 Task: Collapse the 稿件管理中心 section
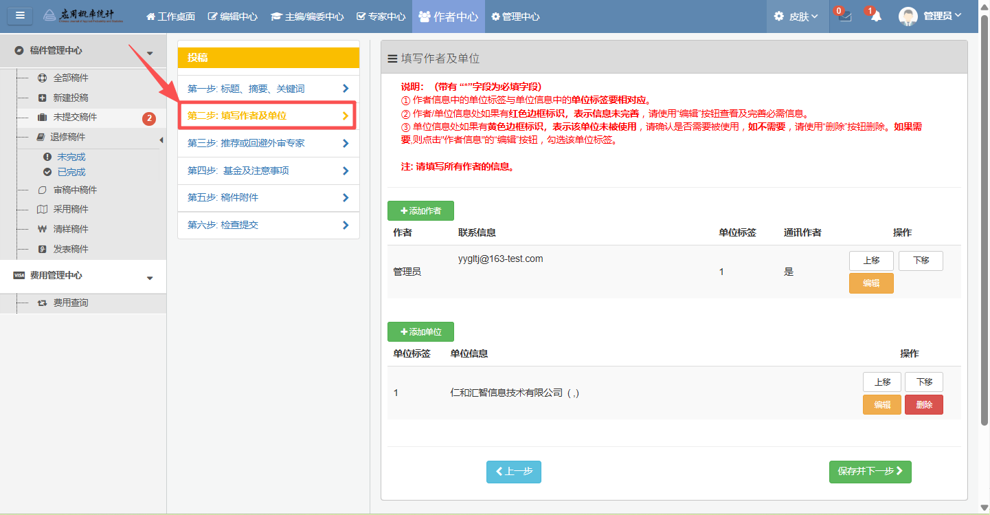pyautogui.click(x=150, y=52)
